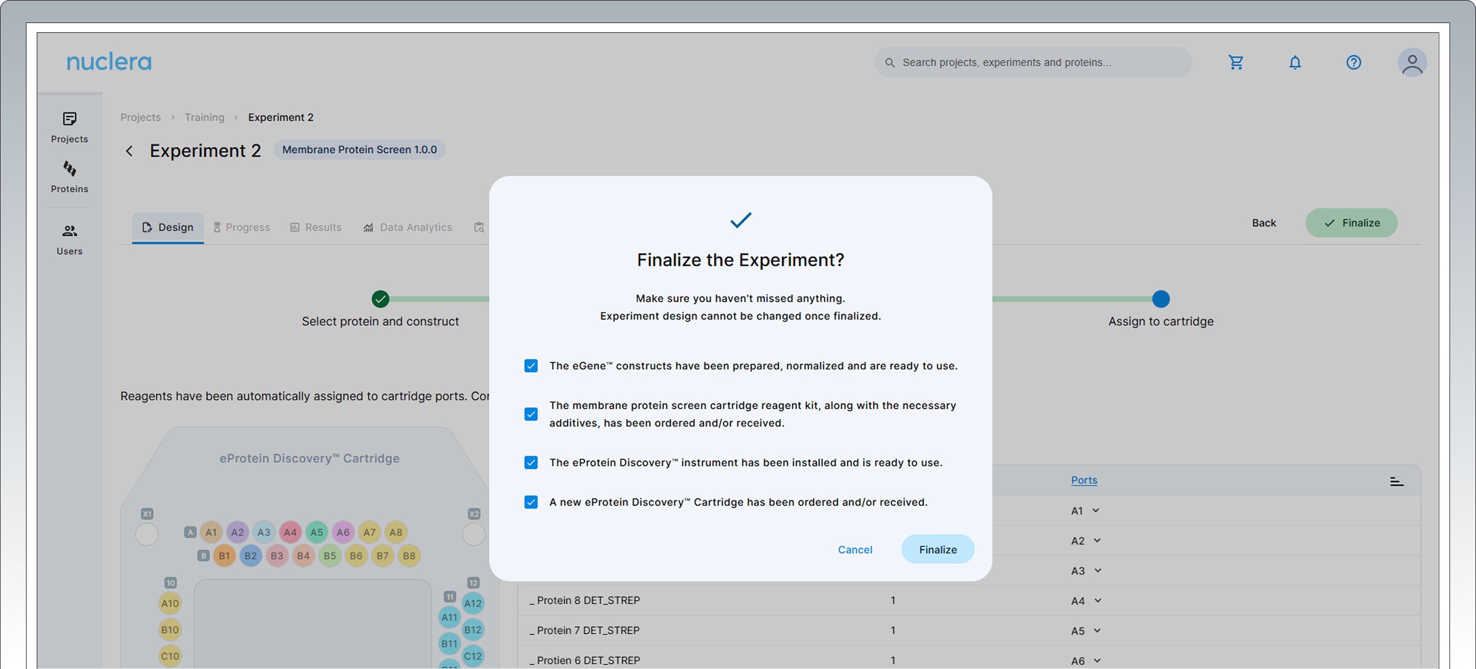Select cartridge port B10 circle
Viewport: 1476px width, 669px height.
170,629
